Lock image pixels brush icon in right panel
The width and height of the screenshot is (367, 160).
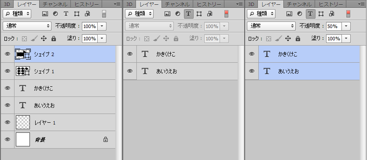(x=278, y=39)
